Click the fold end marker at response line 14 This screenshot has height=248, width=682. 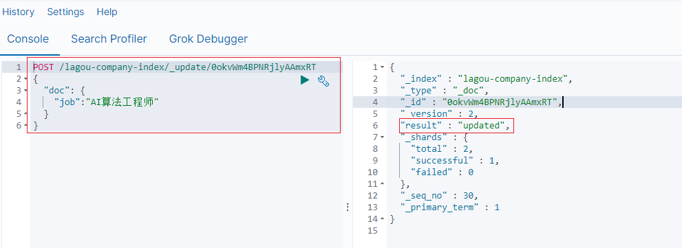382,219
